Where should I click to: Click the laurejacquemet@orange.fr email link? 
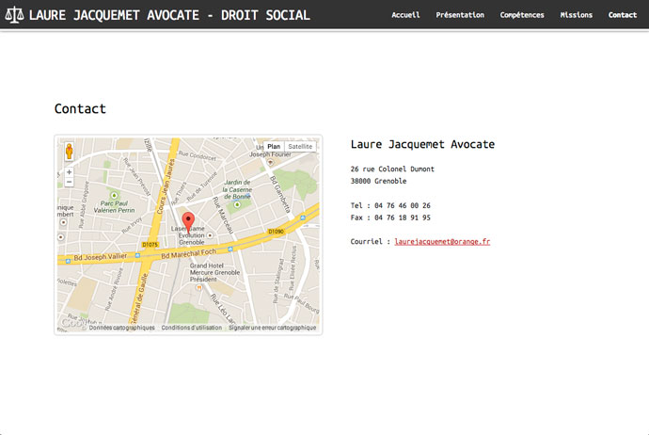point(442,242)
